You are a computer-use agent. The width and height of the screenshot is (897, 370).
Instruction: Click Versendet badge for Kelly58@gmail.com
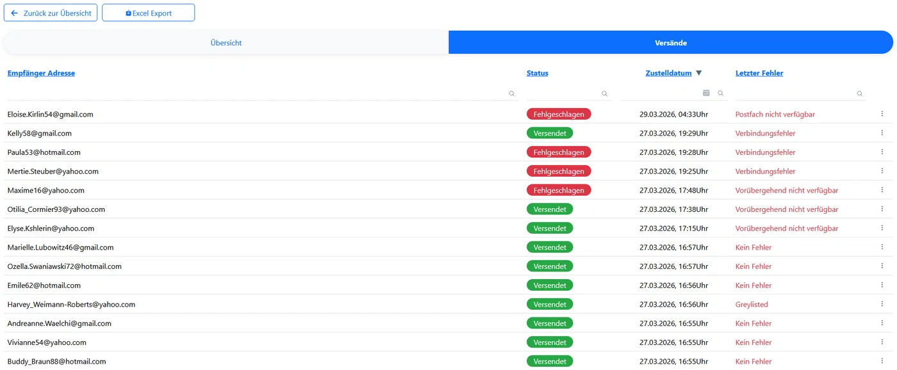click(550, 133)
